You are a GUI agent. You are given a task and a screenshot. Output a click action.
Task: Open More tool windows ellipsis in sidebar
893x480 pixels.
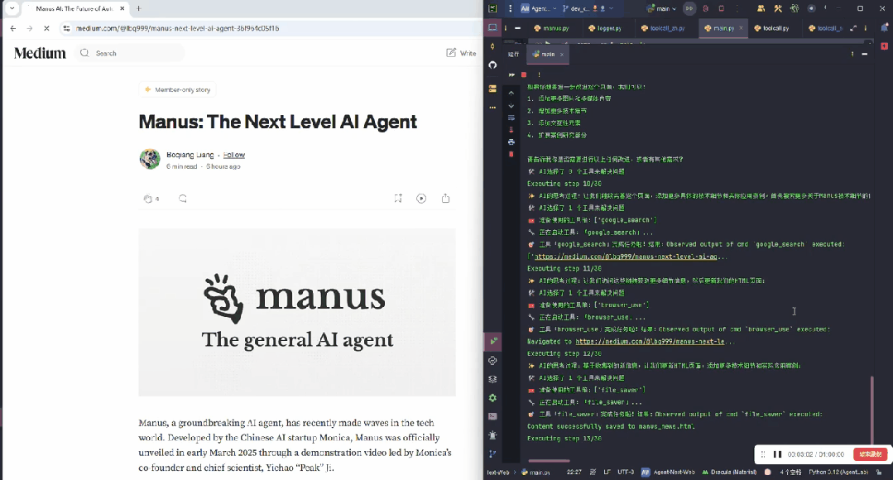[492, 107]
